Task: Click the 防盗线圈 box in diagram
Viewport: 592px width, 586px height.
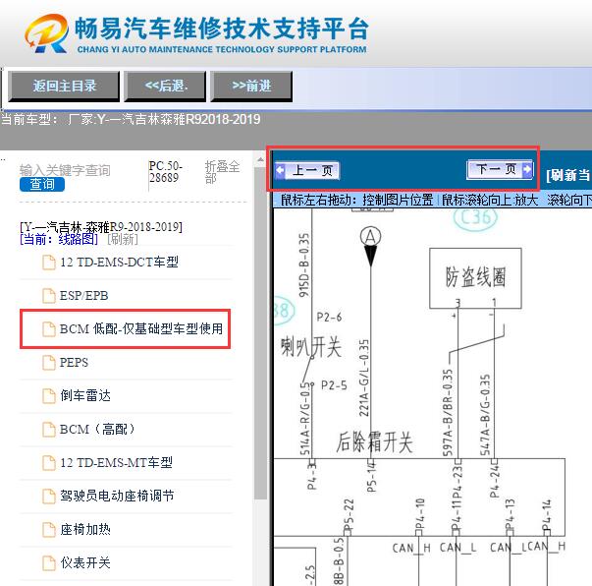Action: point(476,278)
